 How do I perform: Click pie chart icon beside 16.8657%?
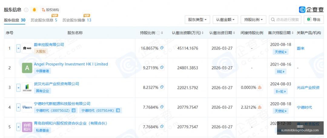162,48
